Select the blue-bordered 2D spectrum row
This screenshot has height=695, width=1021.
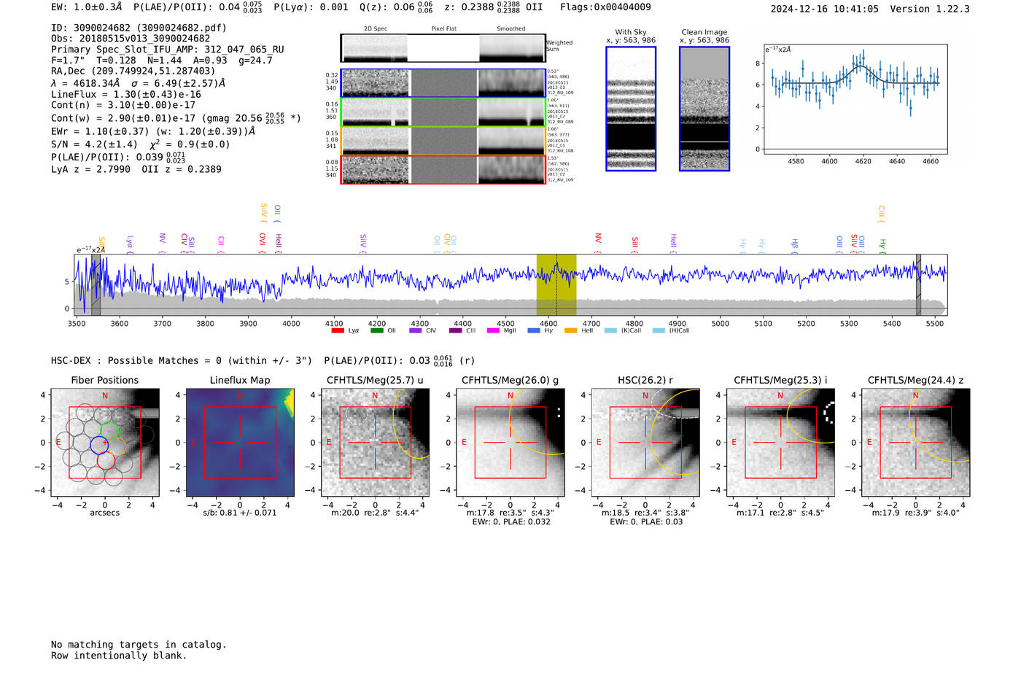443,83
